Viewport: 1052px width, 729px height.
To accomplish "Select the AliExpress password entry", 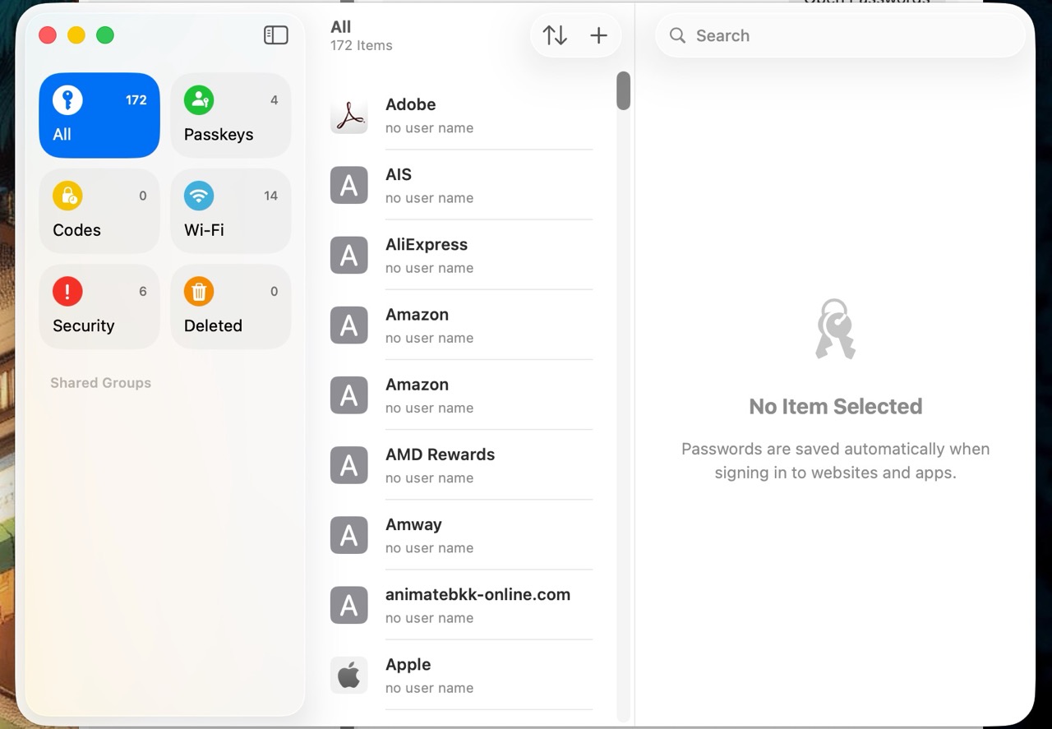I will 461,255.
